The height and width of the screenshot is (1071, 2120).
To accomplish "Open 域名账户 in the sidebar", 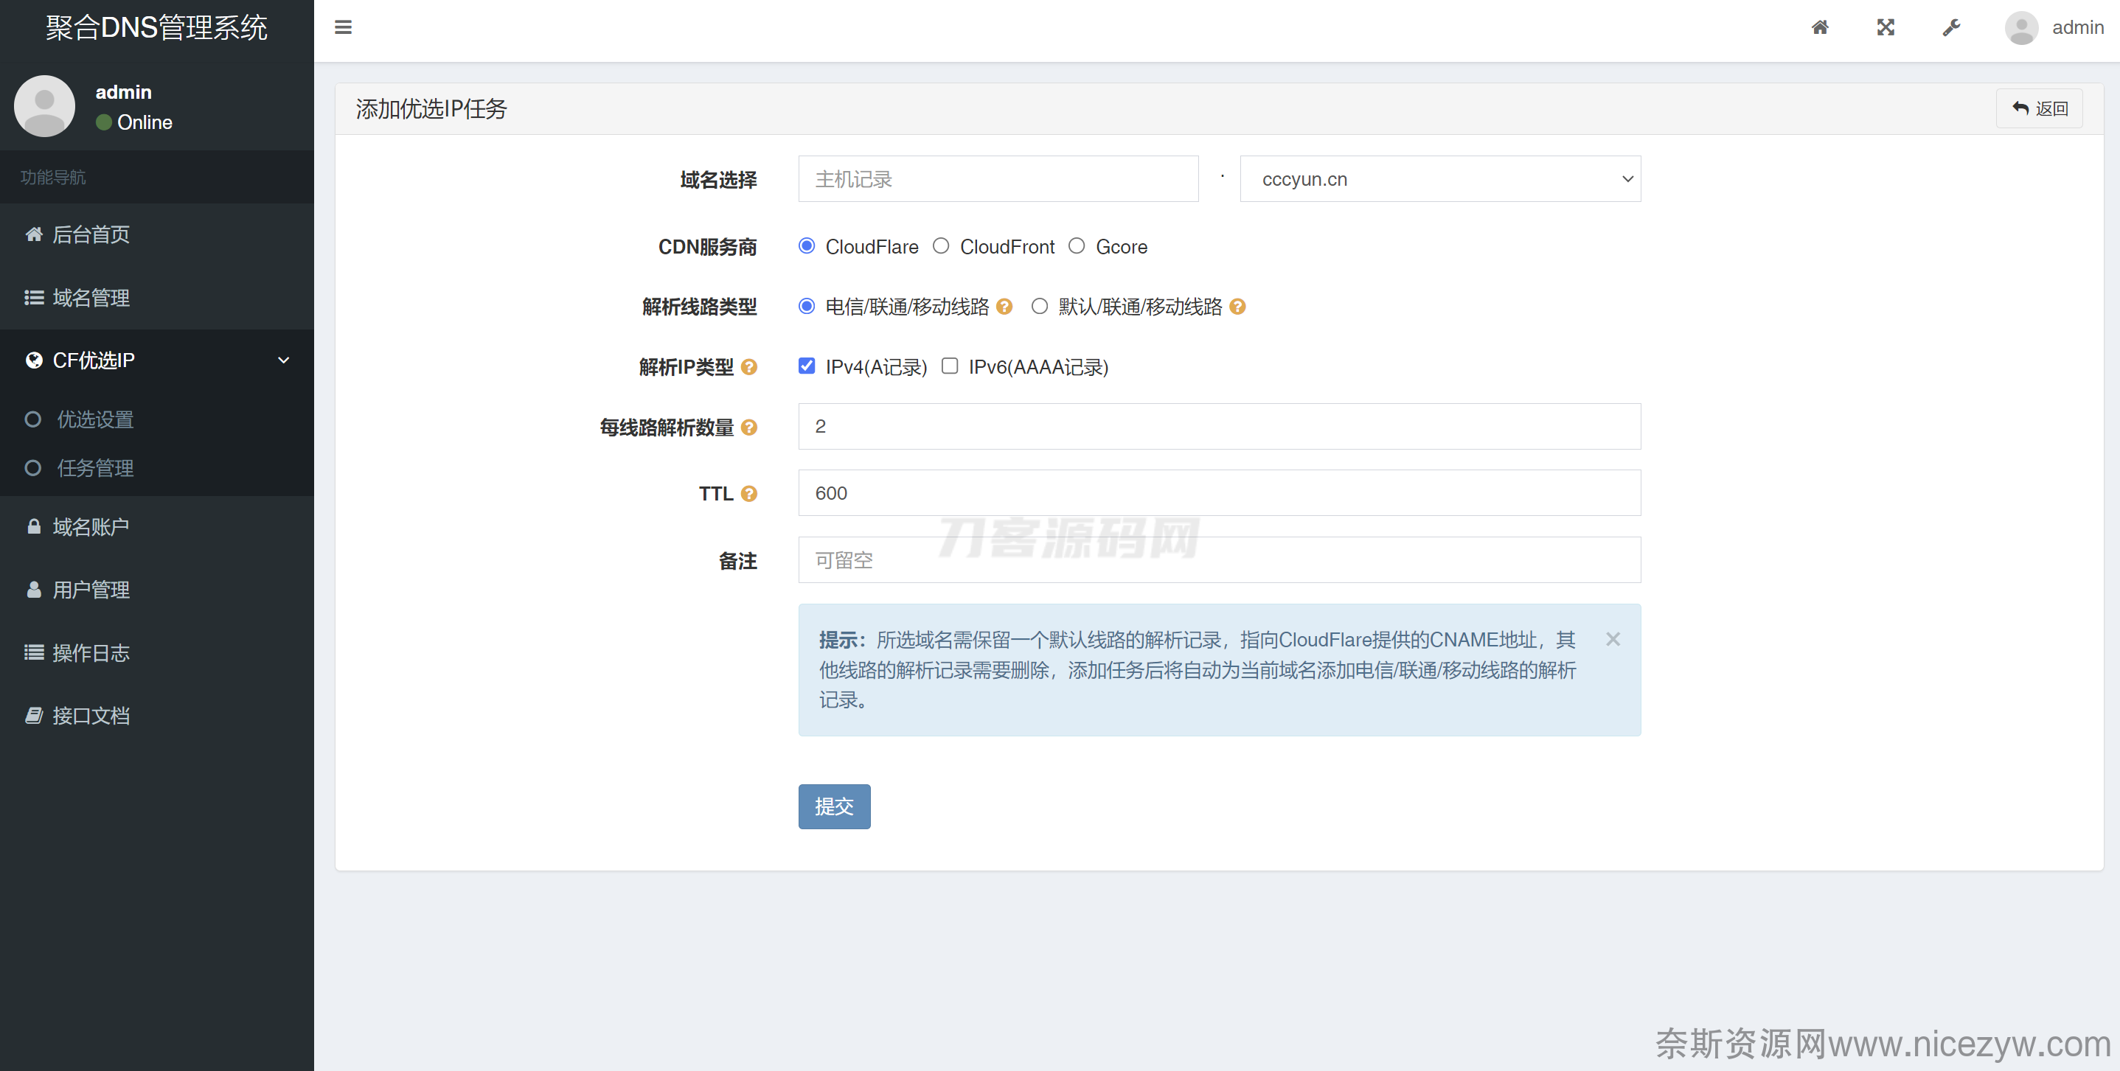I will tap(157, 526).
